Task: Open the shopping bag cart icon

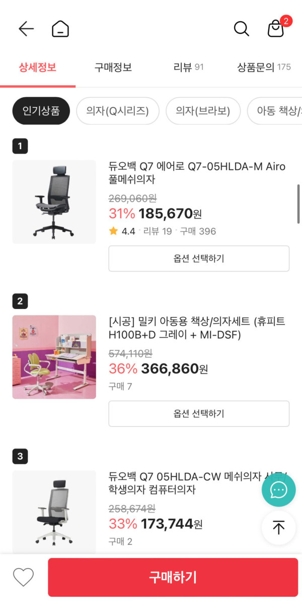Action: tap(276, 28)
